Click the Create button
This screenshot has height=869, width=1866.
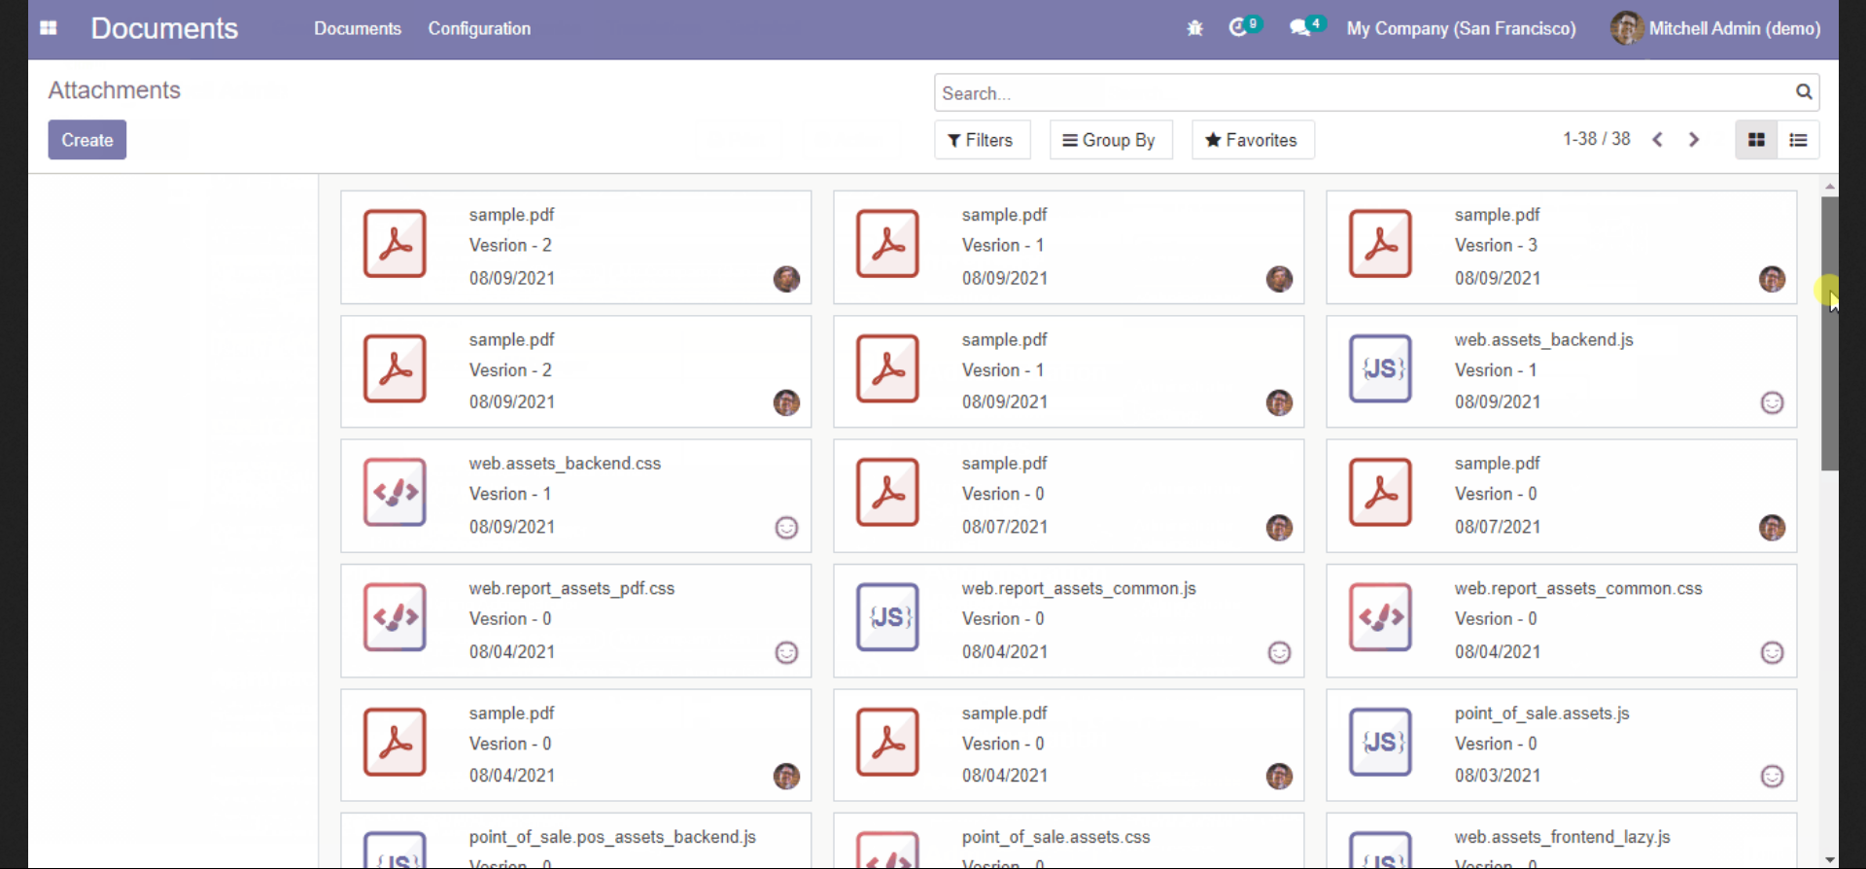87,140
